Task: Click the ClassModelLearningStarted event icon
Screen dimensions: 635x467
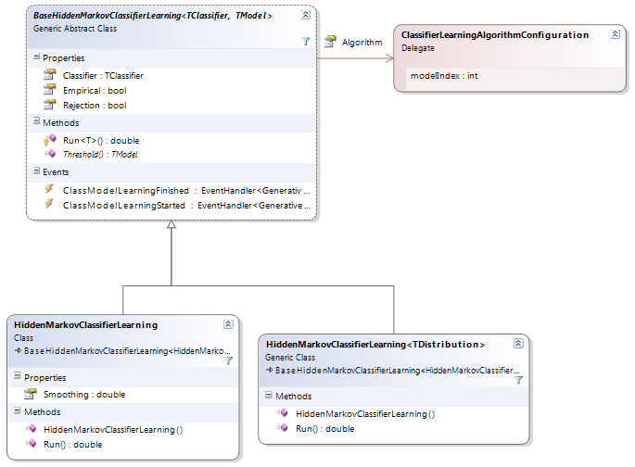Action: click(x=49, y=204)
